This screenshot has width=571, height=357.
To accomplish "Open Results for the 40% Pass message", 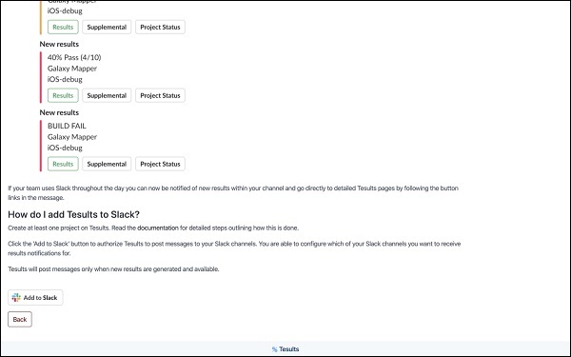I will point(63,95).
